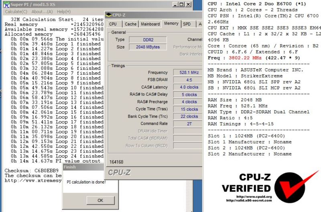Click the 164168 number in CPU-Z

pyautogui.click(x=116, y=162)
